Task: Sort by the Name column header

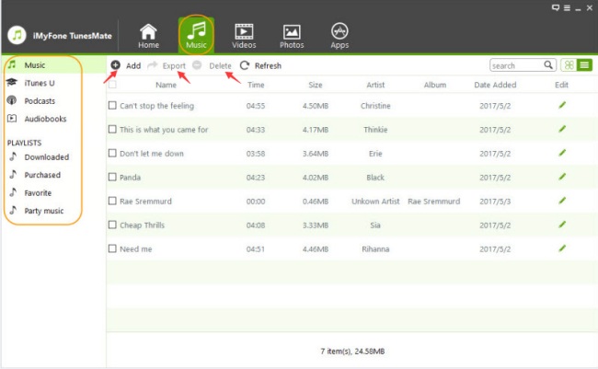Action: pyautogui.click(x=166, y=85)
